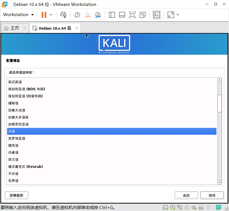The height and width of the screenshot is (211, 229).
Task: Select 世界语 keyboard layout
Action: [112, 181]
